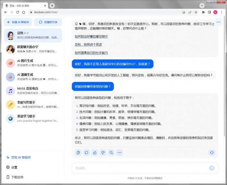
Task: Copy the reply with the copy icon
Action: (78, 153)
